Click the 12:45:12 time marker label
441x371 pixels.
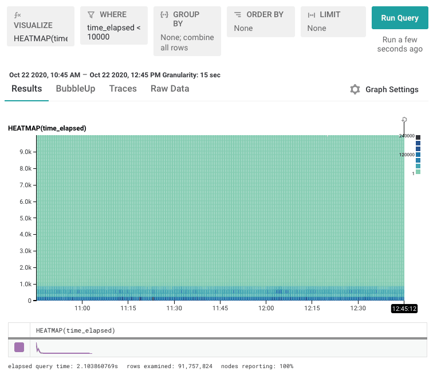pos(404,308)
